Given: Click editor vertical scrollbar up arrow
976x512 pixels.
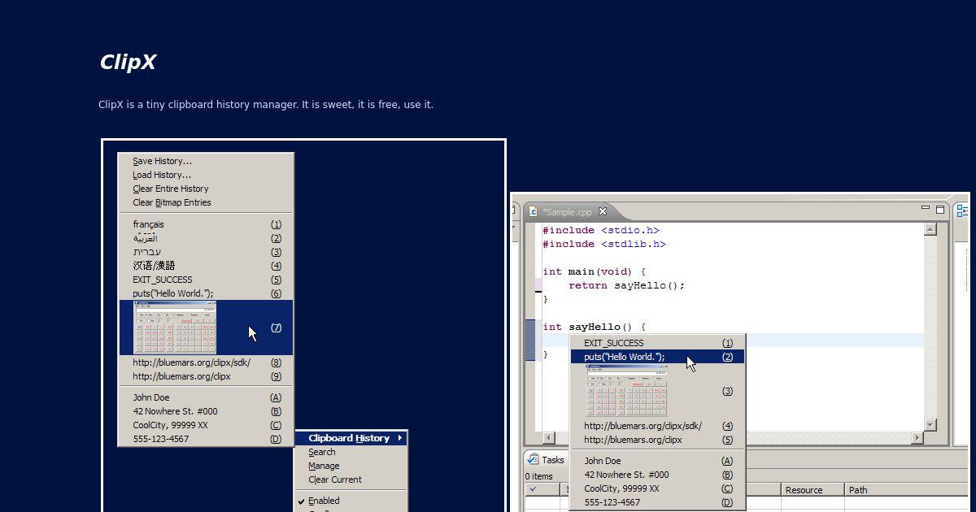Looking at the screenshot, I should click(x=930, y=230).
